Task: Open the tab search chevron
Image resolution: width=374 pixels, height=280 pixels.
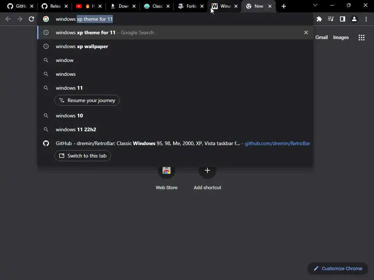Action: (315, 5)
